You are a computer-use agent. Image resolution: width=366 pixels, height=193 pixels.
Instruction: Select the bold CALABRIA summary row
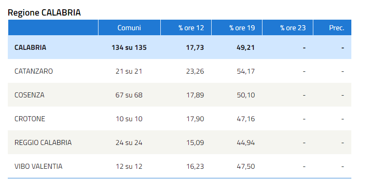pos(180,47)
